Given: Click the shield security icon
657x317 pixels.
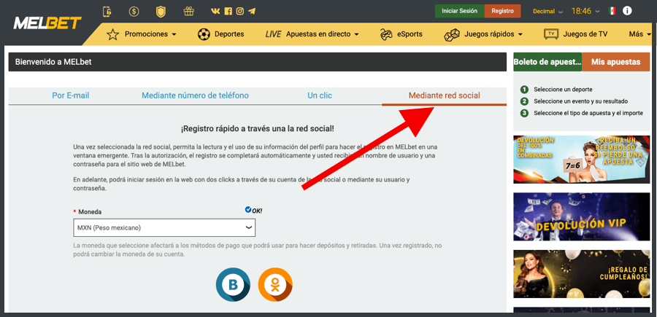Looking at the screenshot, I should pos(161,12).
